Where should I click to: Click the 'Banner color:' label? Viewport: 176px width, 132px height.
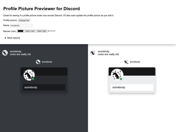[10, 31]
